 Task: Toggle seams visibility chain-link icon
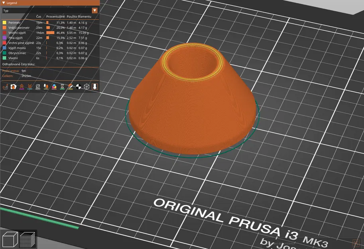(x=38, y=87)
